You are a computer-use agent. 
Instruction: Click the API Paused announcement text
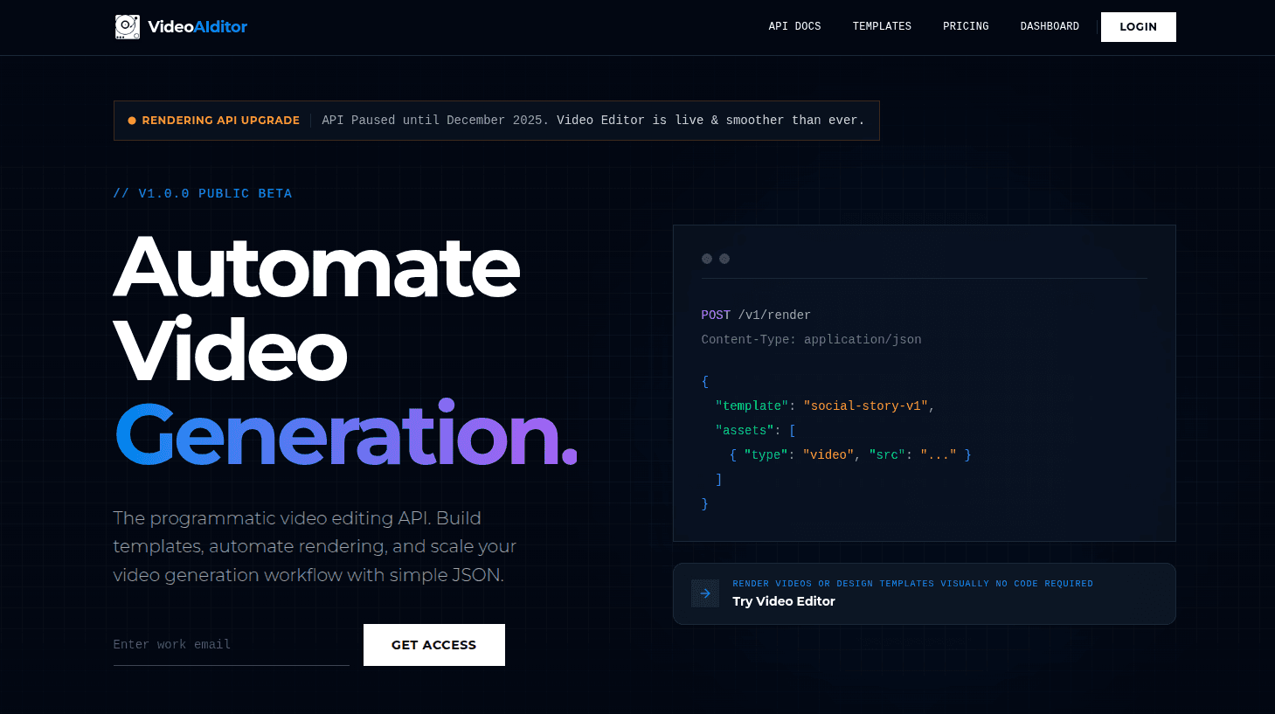point(592,121)
